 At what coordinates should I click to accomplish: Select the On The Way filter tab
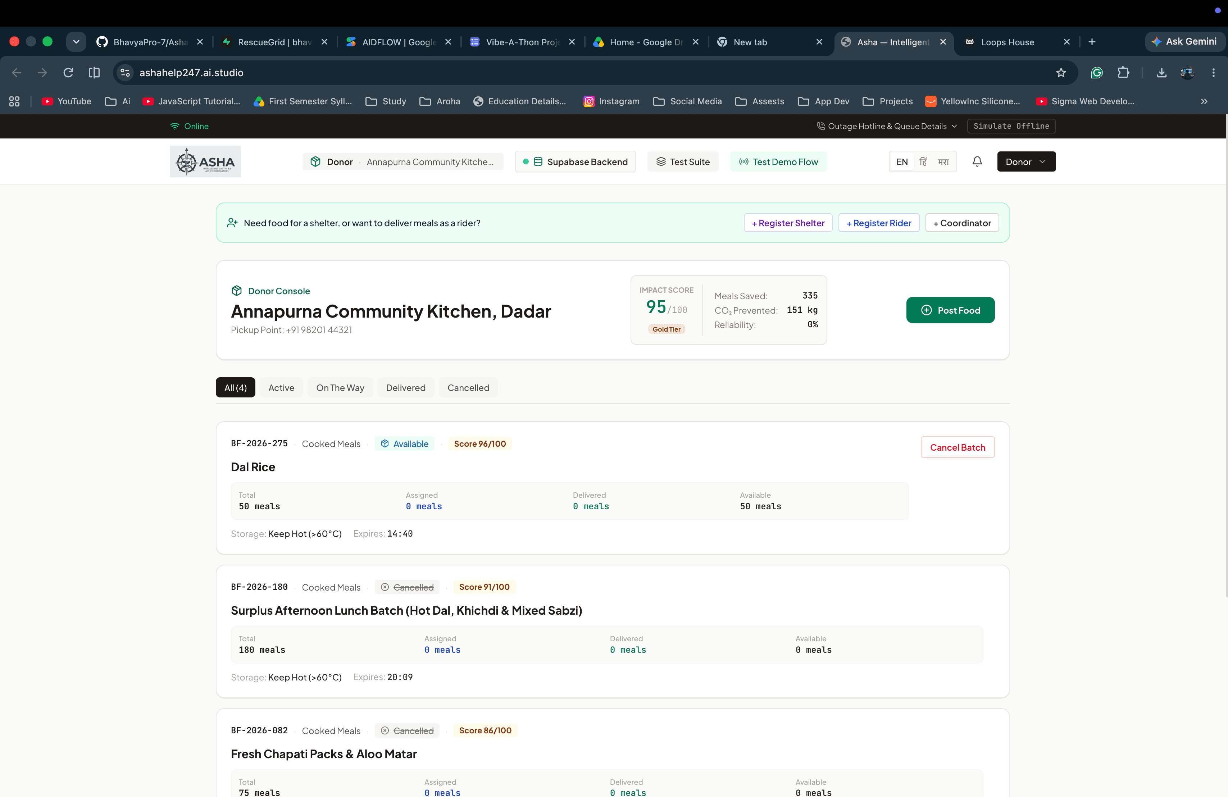[x=340, y=387]
